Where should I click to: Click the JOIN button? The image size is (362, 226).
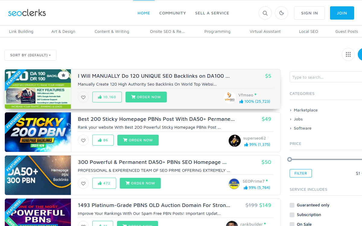click(342, 13)
